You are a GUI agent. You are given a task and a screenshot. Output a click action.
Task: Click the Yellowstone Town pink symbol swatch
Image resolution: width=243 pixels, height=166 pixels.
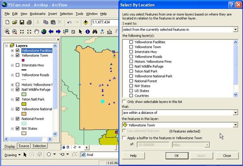23,60
